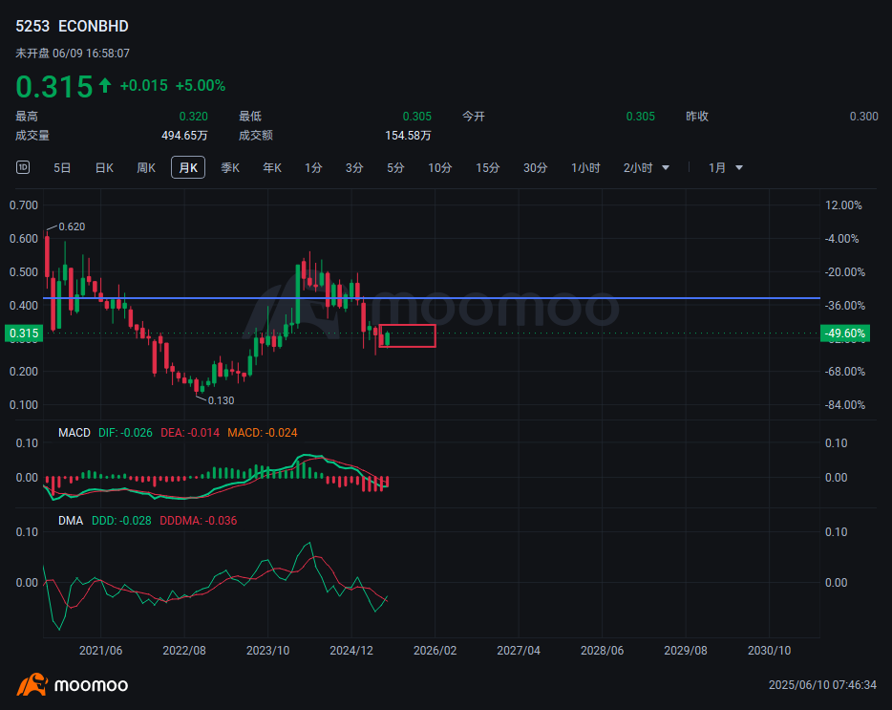The image size is (892, 710).
Task: Select the 月K monthly candlestick tab
Action: coord(188,168)
